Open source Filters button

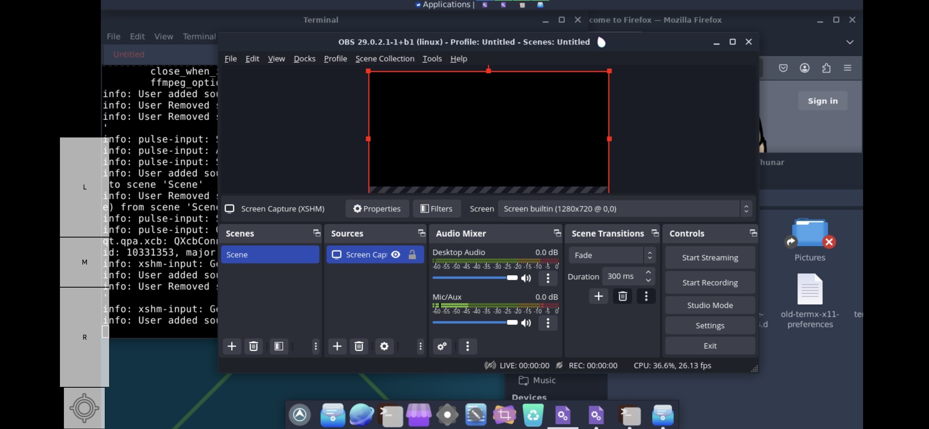click(x=437, y=209)
